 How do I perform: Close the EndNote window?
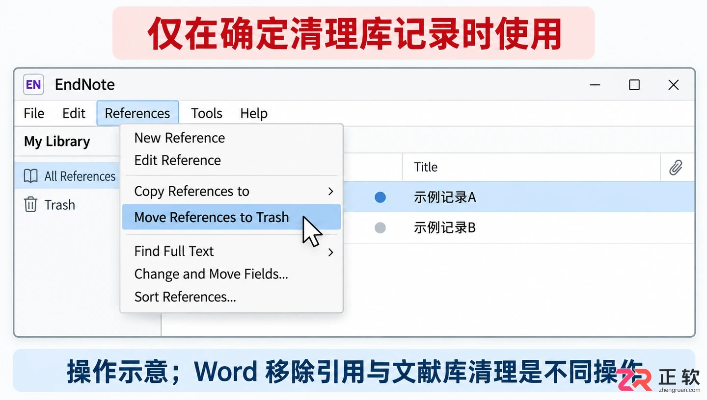pyautogui.click(x=674, y=85)
